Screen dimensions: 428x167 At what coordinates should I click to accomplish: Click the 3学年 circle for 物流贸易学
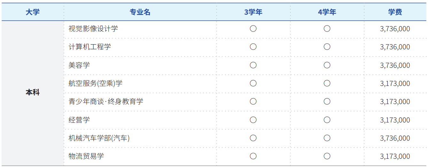[253, 156]
